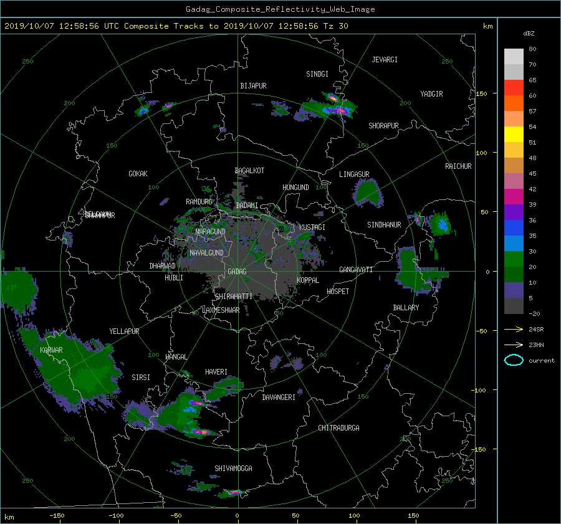Screen dimensions: 561x524
Task: Click the SINDHANUR city label
Action: click(384, 225)
